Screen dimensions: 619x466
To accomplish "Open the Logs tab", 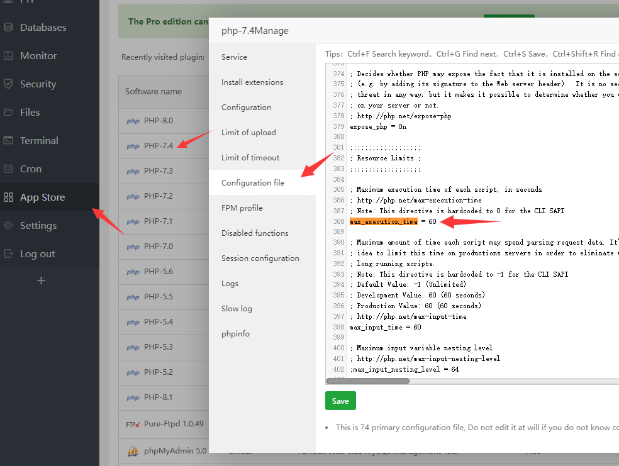I will pos(262,283).
